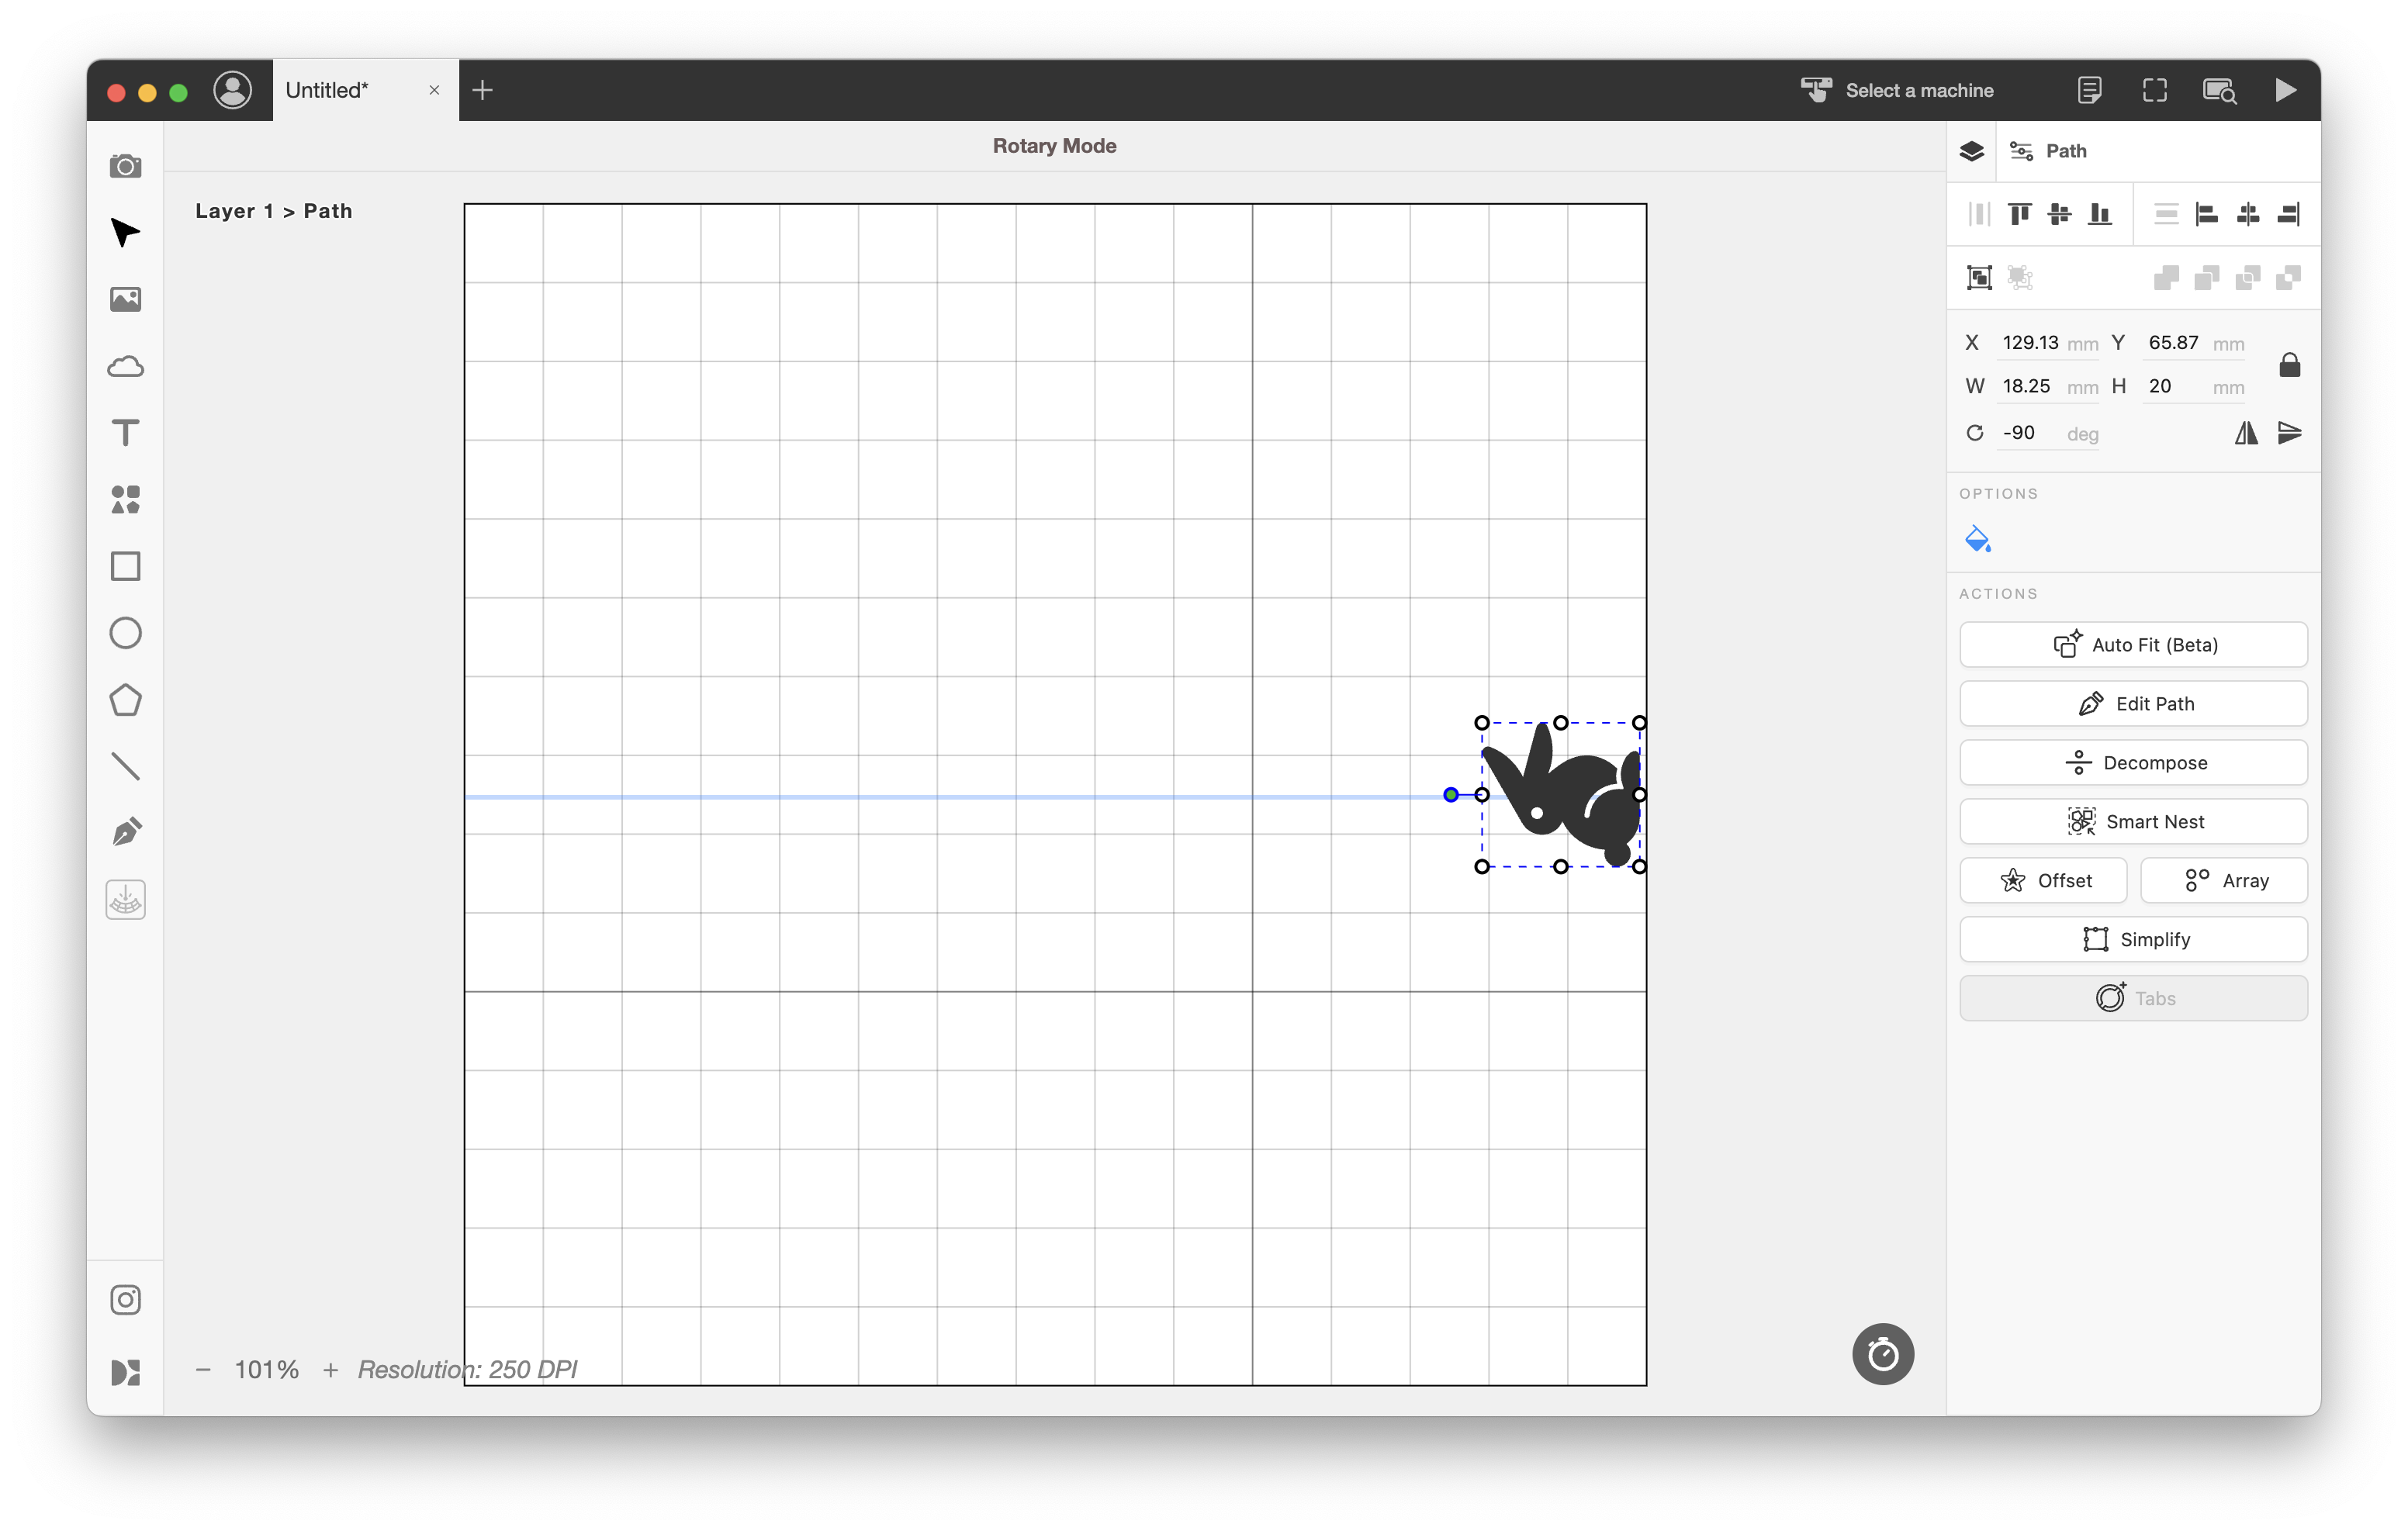2408x1531 pixels.
Task: Click the Difference boolean icon
Action: click(x=2288, y=277)
